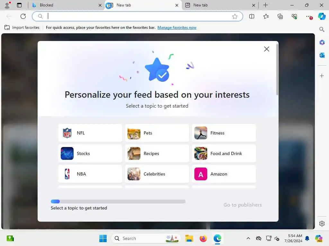This screenshot has width=329, height=246.
Task: Add this page to favorites star
Action: [235, 16]
